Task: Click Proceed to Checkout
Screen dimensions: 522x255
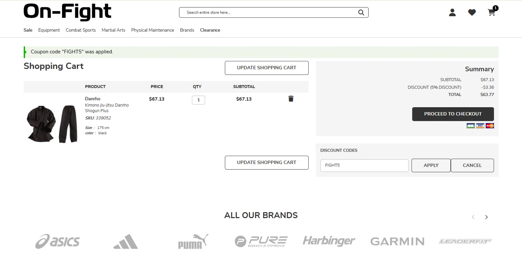Action: [453, 114]
